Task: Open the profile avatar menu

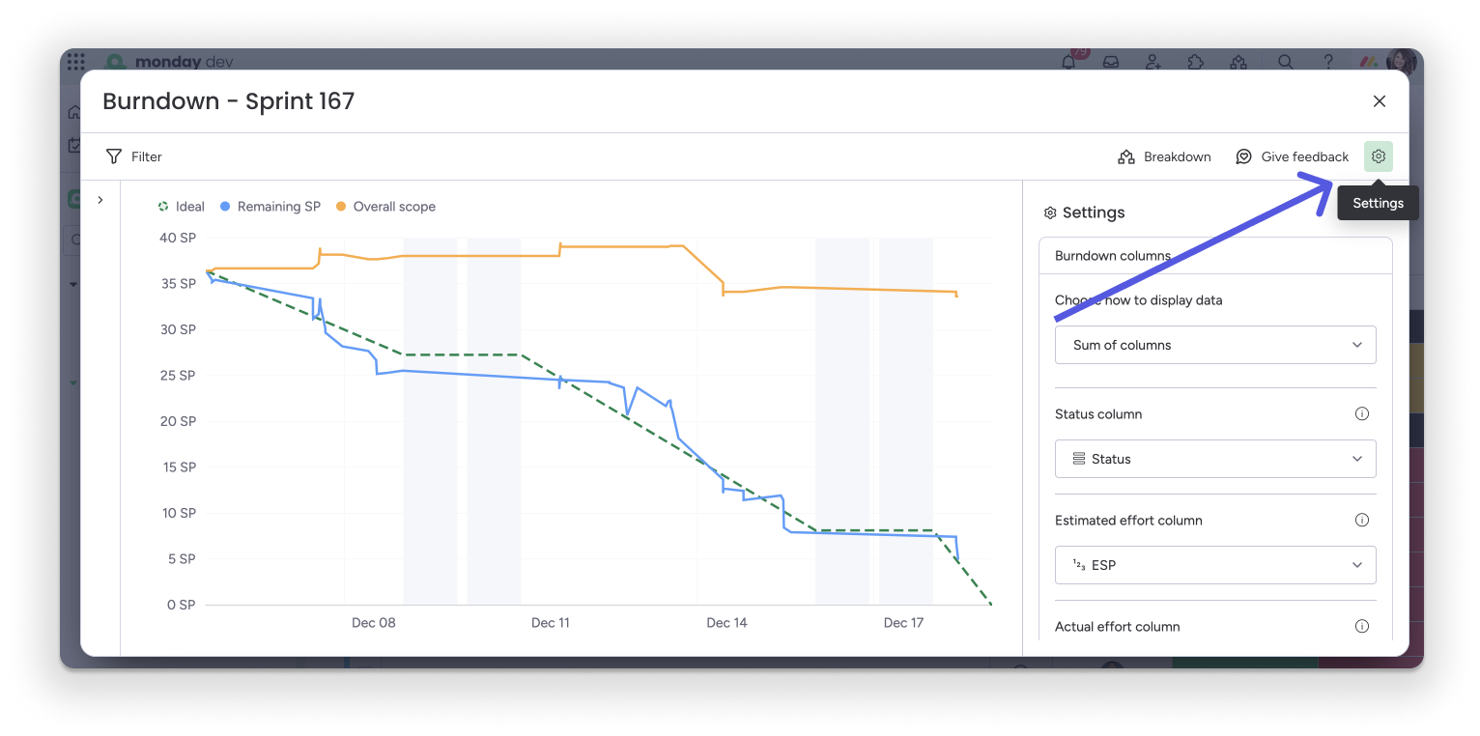Action: click(1401, 61)
